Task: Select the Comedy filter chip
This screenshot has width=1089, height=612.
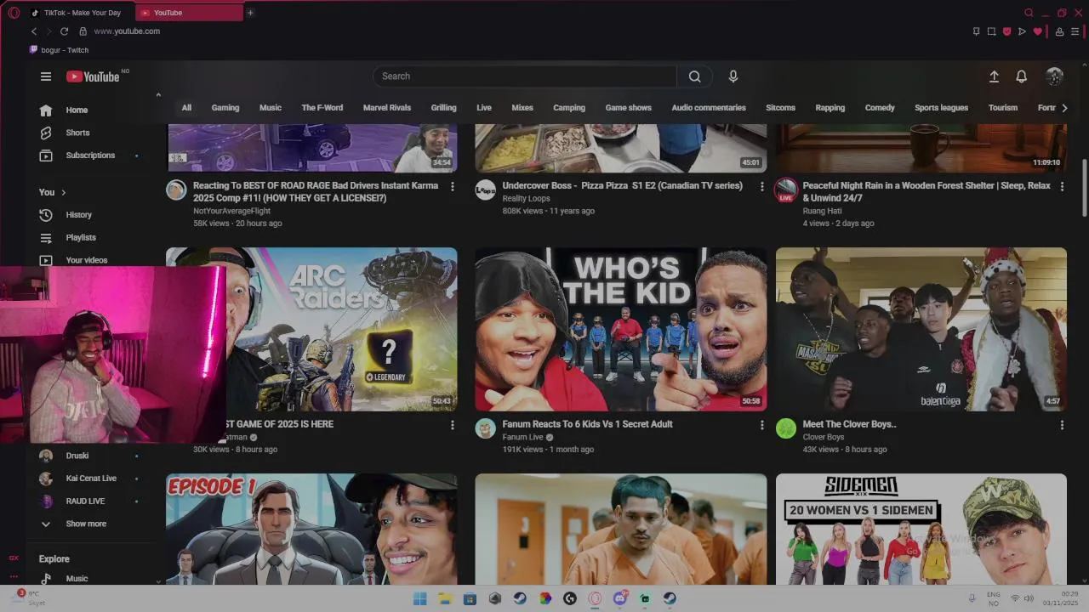Action: coord(880,108)
